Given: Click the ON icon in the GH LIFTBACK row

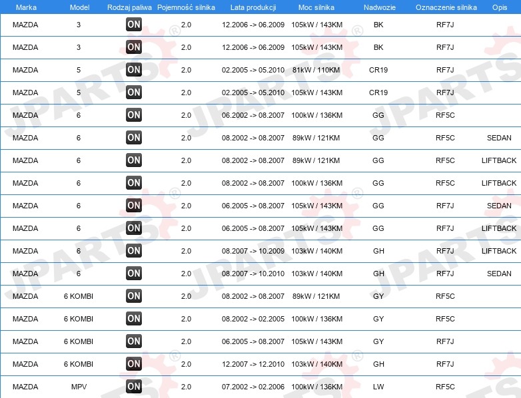Looking at the screenshot, I should pyautogui.click(x=134, y=251).
